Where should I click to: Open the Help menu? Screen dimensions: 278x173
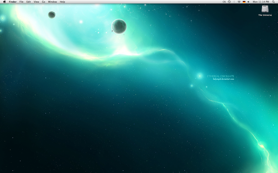62,2
